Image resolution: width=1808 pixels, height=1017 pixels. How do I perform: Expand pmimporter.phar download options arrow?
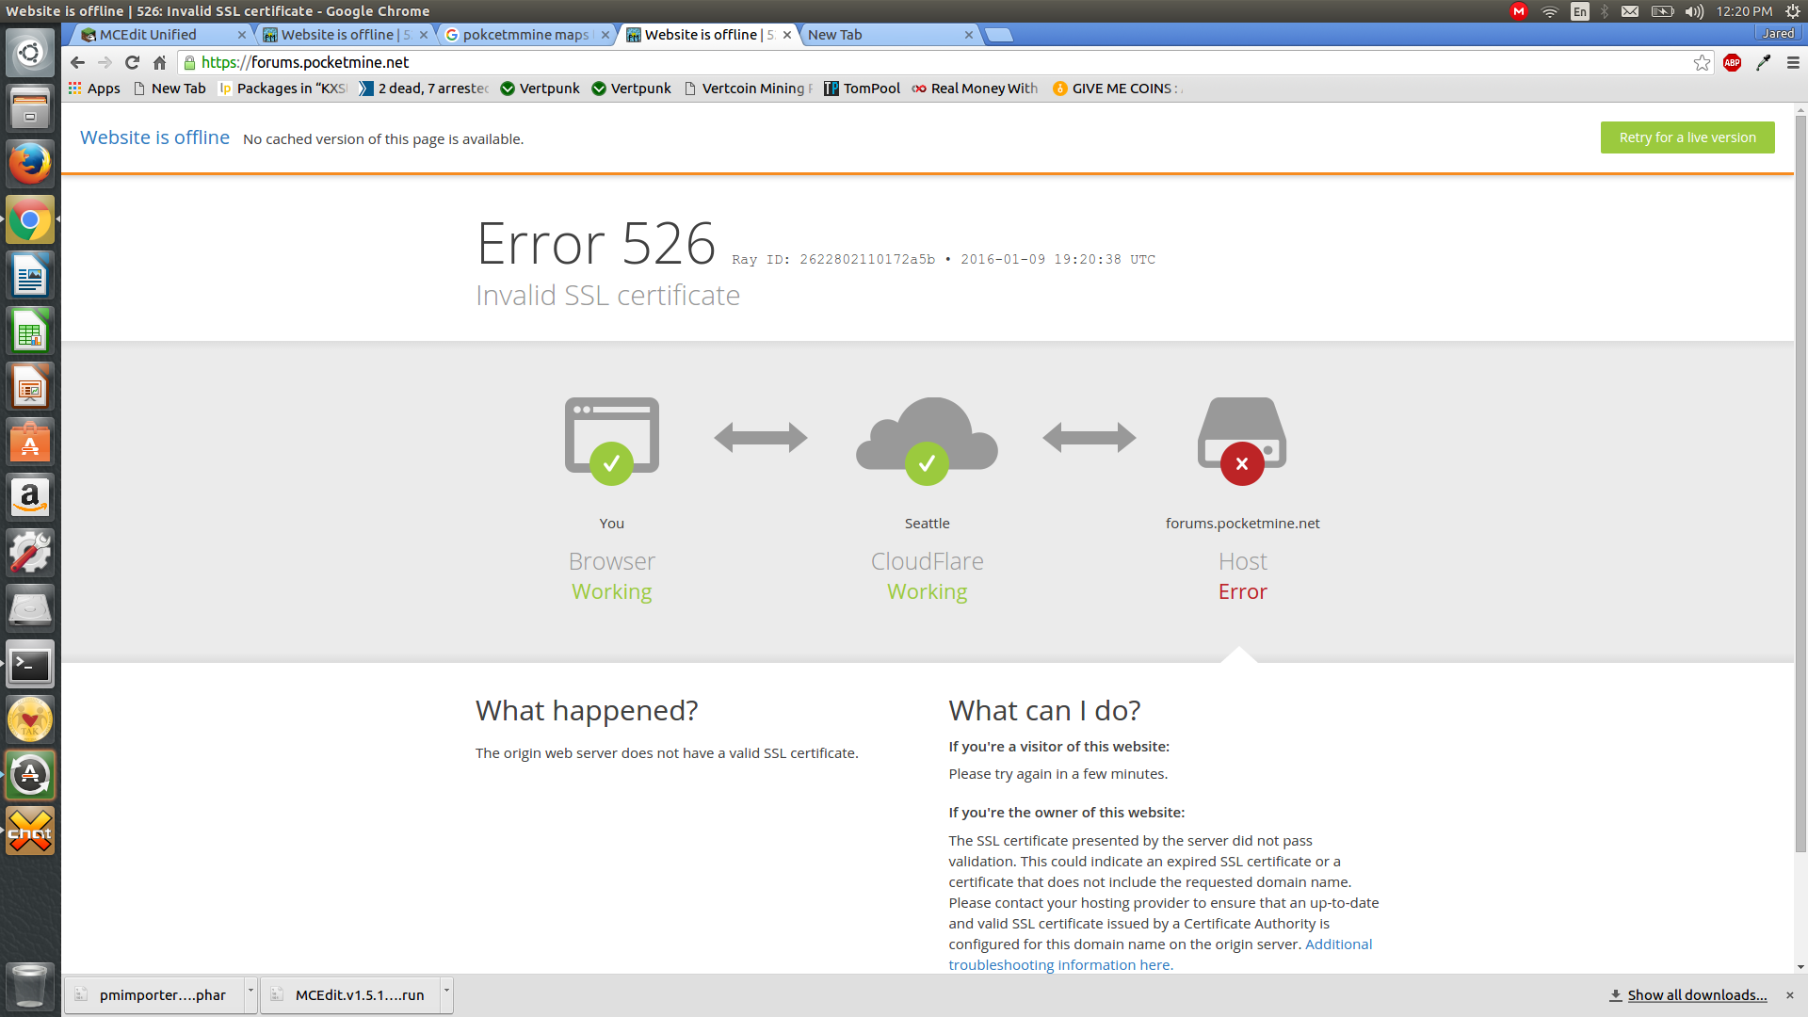(x=250, y=994)
